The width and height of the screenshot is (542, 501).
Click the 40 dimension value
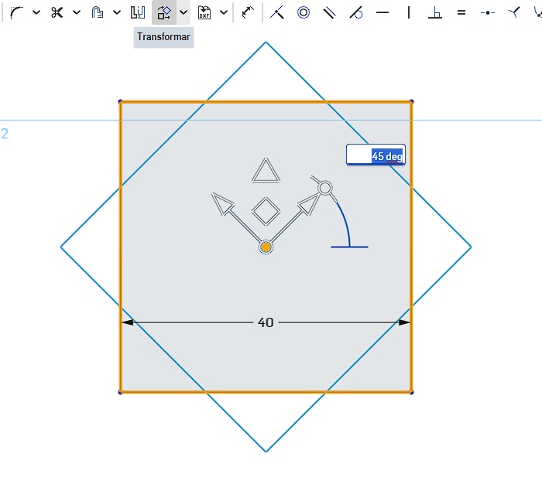tap(266, 322)
